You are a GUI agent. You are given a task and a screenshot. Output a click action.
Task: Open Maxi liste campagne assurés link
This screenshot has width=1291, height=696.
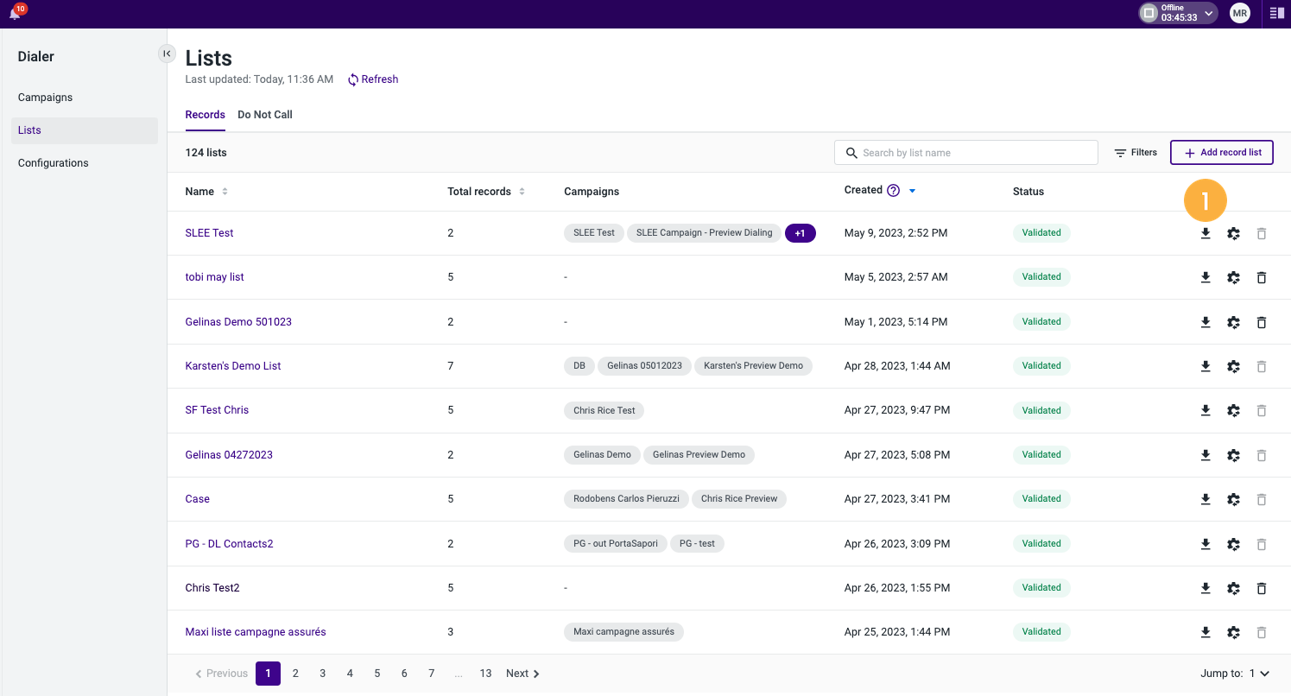[256, 632]
